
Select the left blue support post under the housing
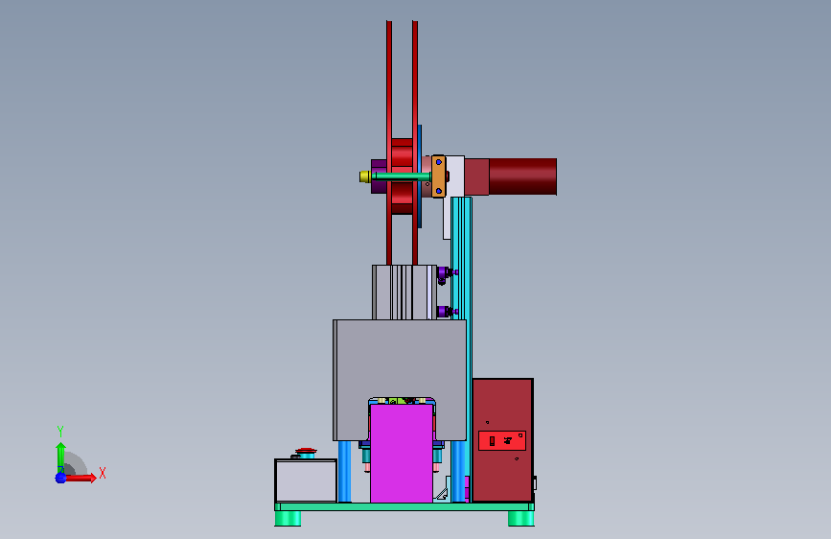(344, 472)
